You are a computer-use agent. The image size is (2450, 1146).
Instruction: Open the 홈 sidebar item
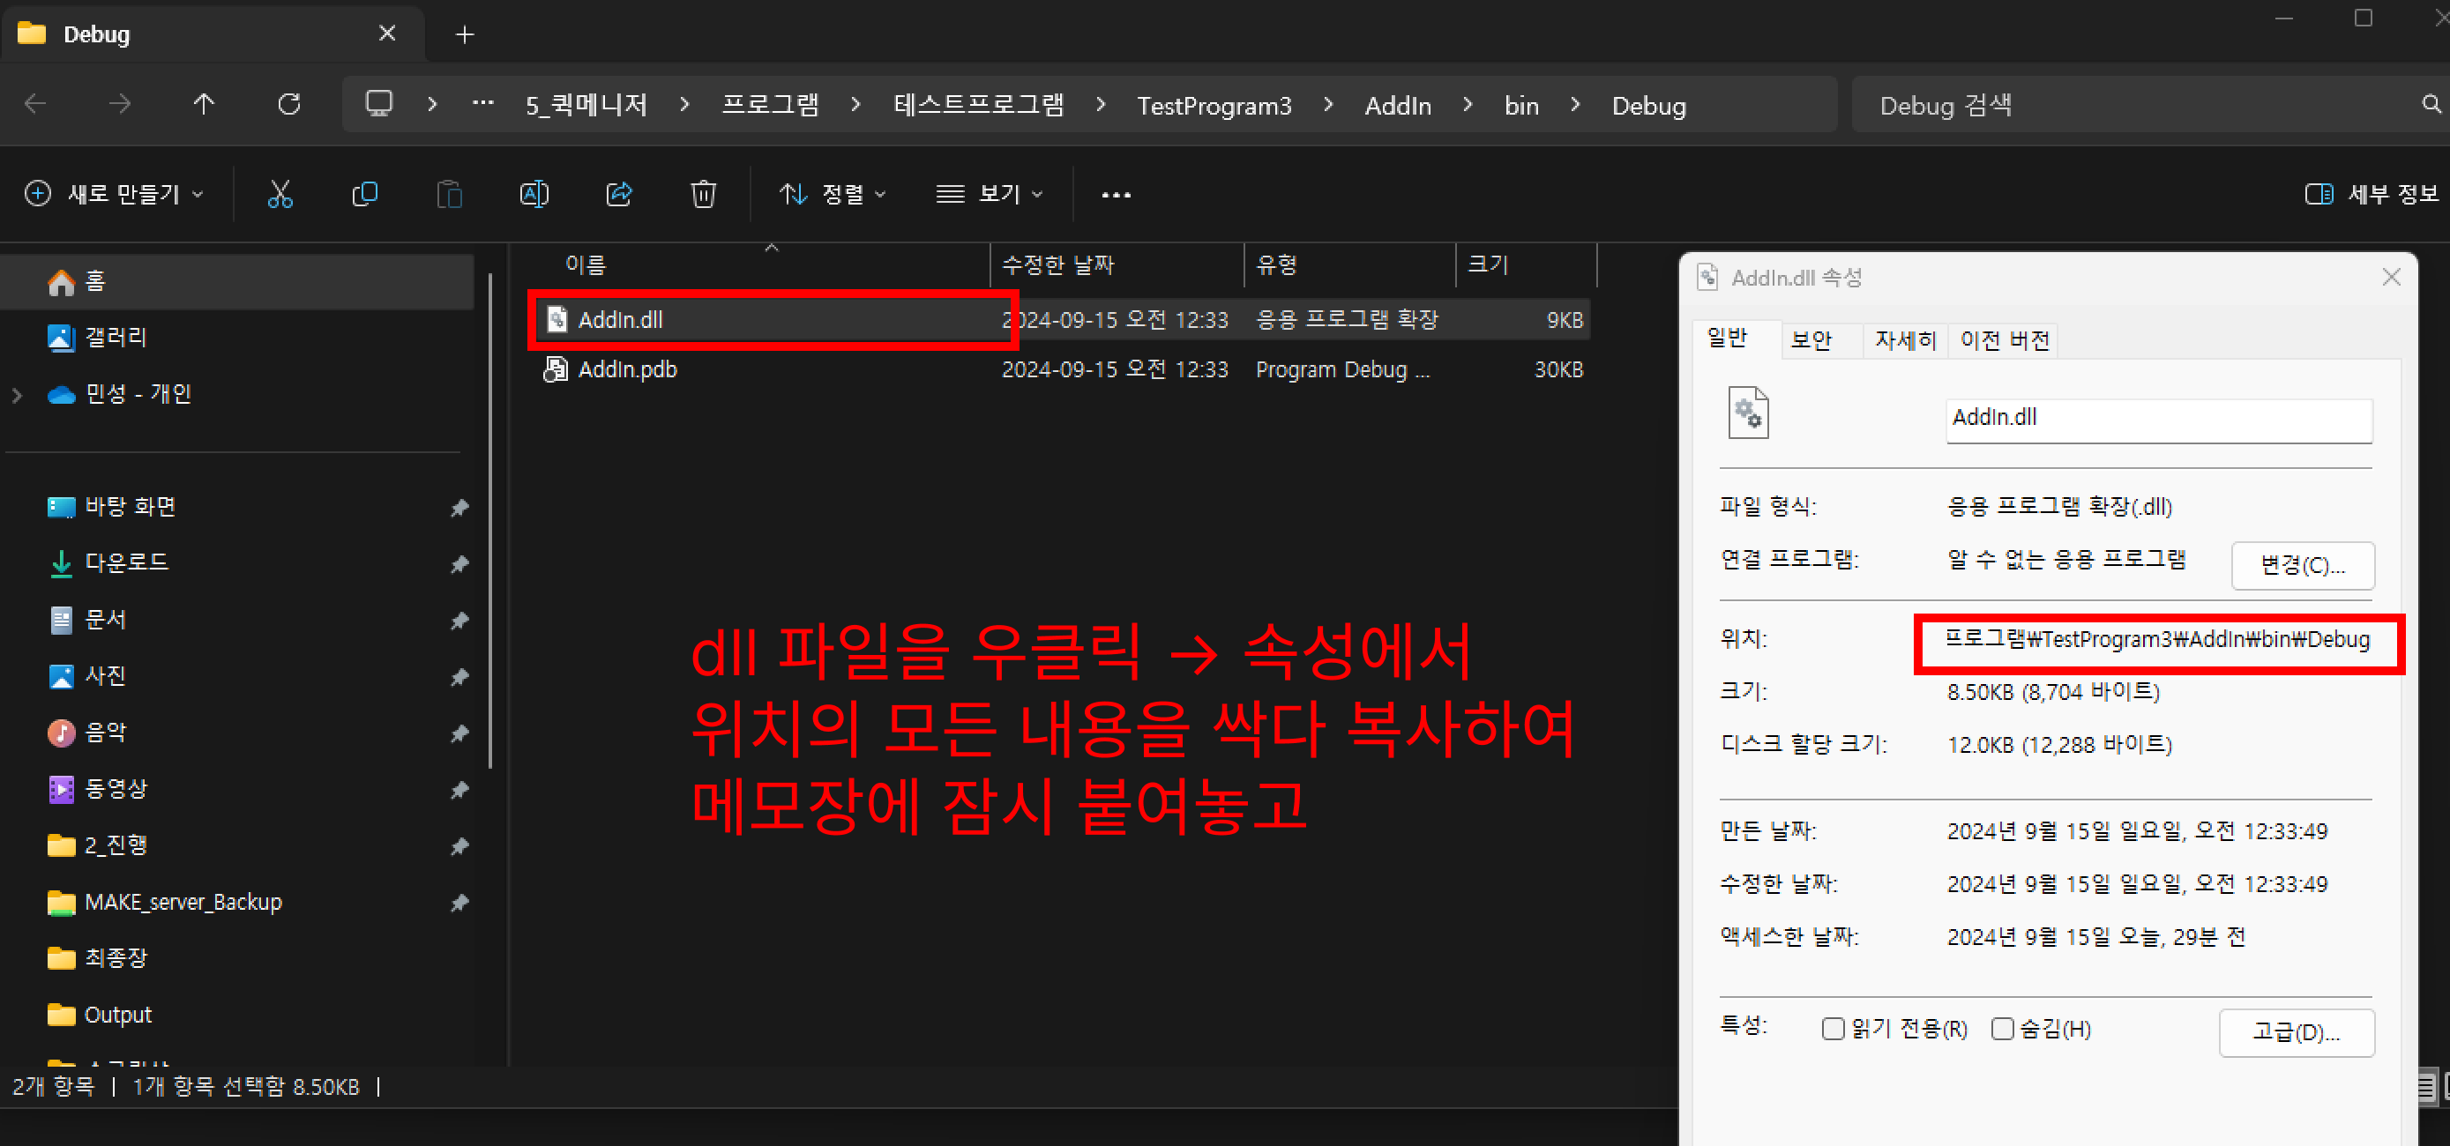point(238,281)
